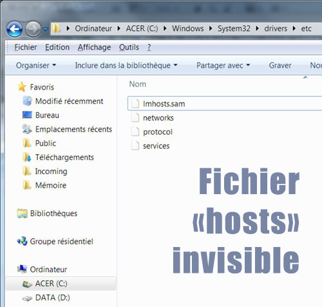Click the Ordinateur computer icon in sidebar
Screen dimensions: 322x307
22,269
